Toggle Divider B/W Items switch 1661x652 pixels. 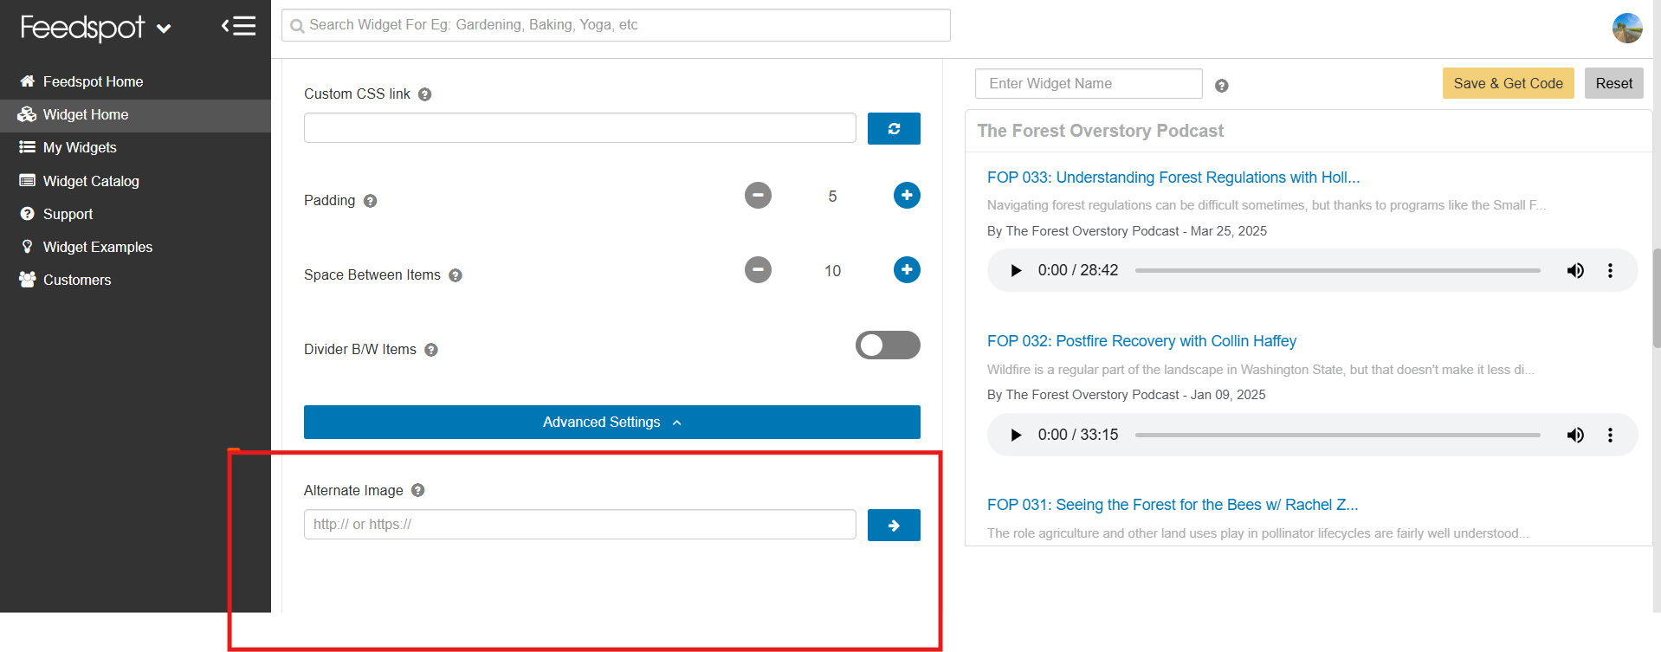tap(888, 345)
